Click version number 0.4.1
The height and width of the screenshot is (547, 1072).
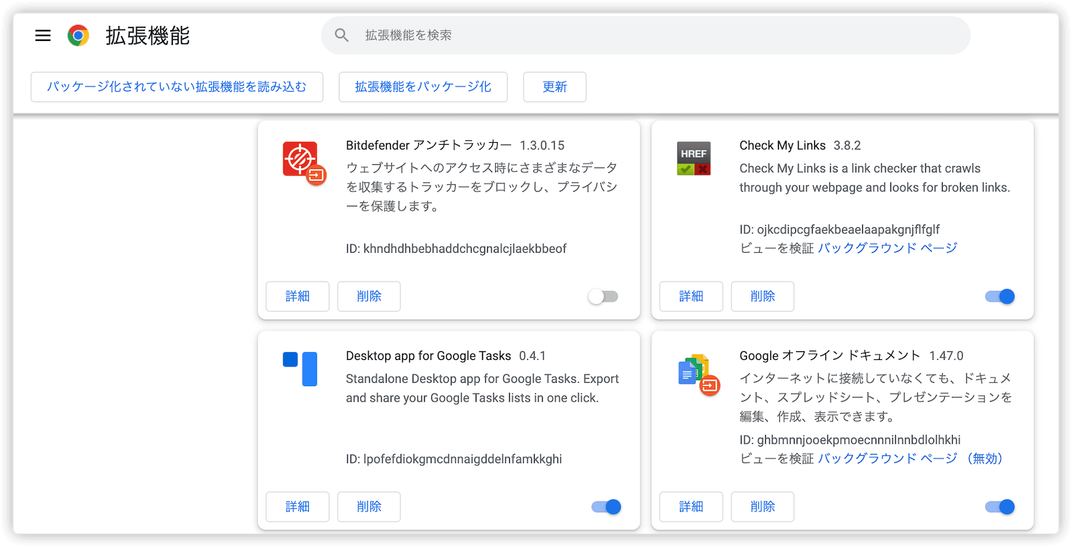pyautogui.click(x=533, y=356)
